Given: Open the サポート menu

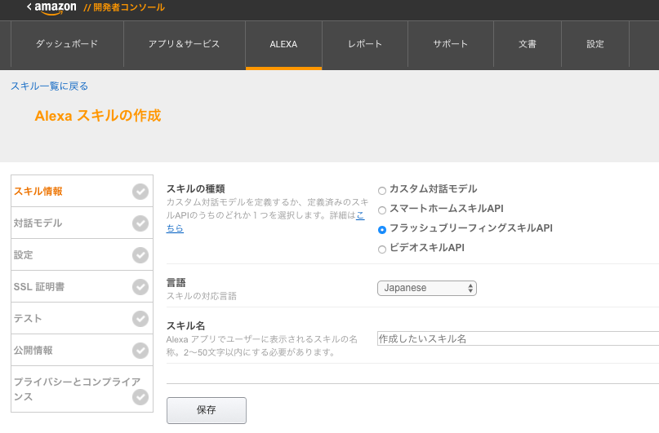Looking at the screenshot, I should [x=451, y=44].
